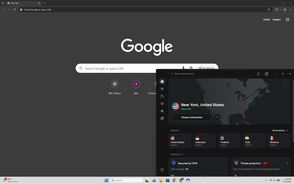Open the Meshnet icon in NordVPN sidebar
Screen dimensions: 294x184
(x=162, y=103)
